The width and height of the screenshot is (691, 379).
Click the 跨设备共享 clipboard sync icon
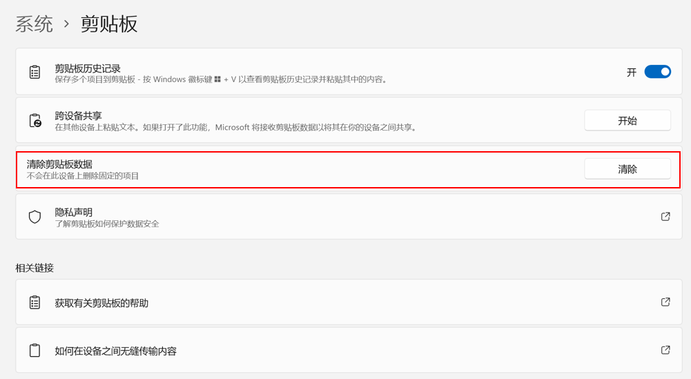click(35, 120)
